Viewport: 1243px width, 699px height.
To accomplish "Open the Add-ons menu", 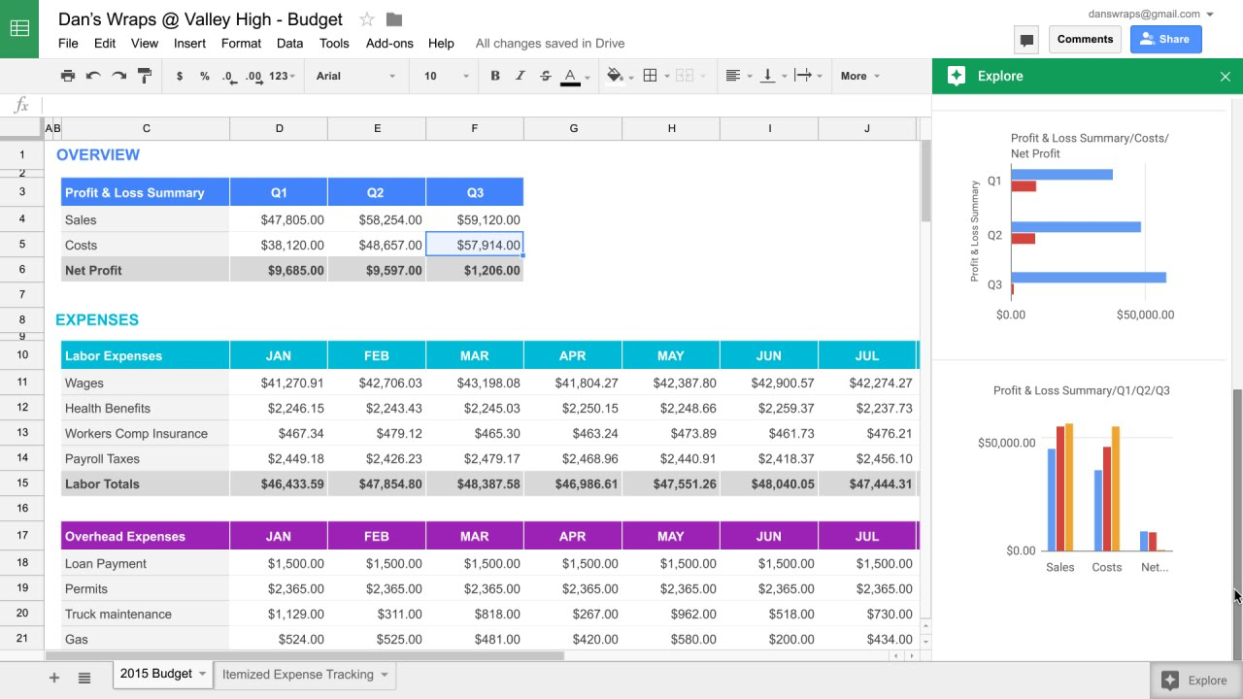I will (x=389, y=44).
